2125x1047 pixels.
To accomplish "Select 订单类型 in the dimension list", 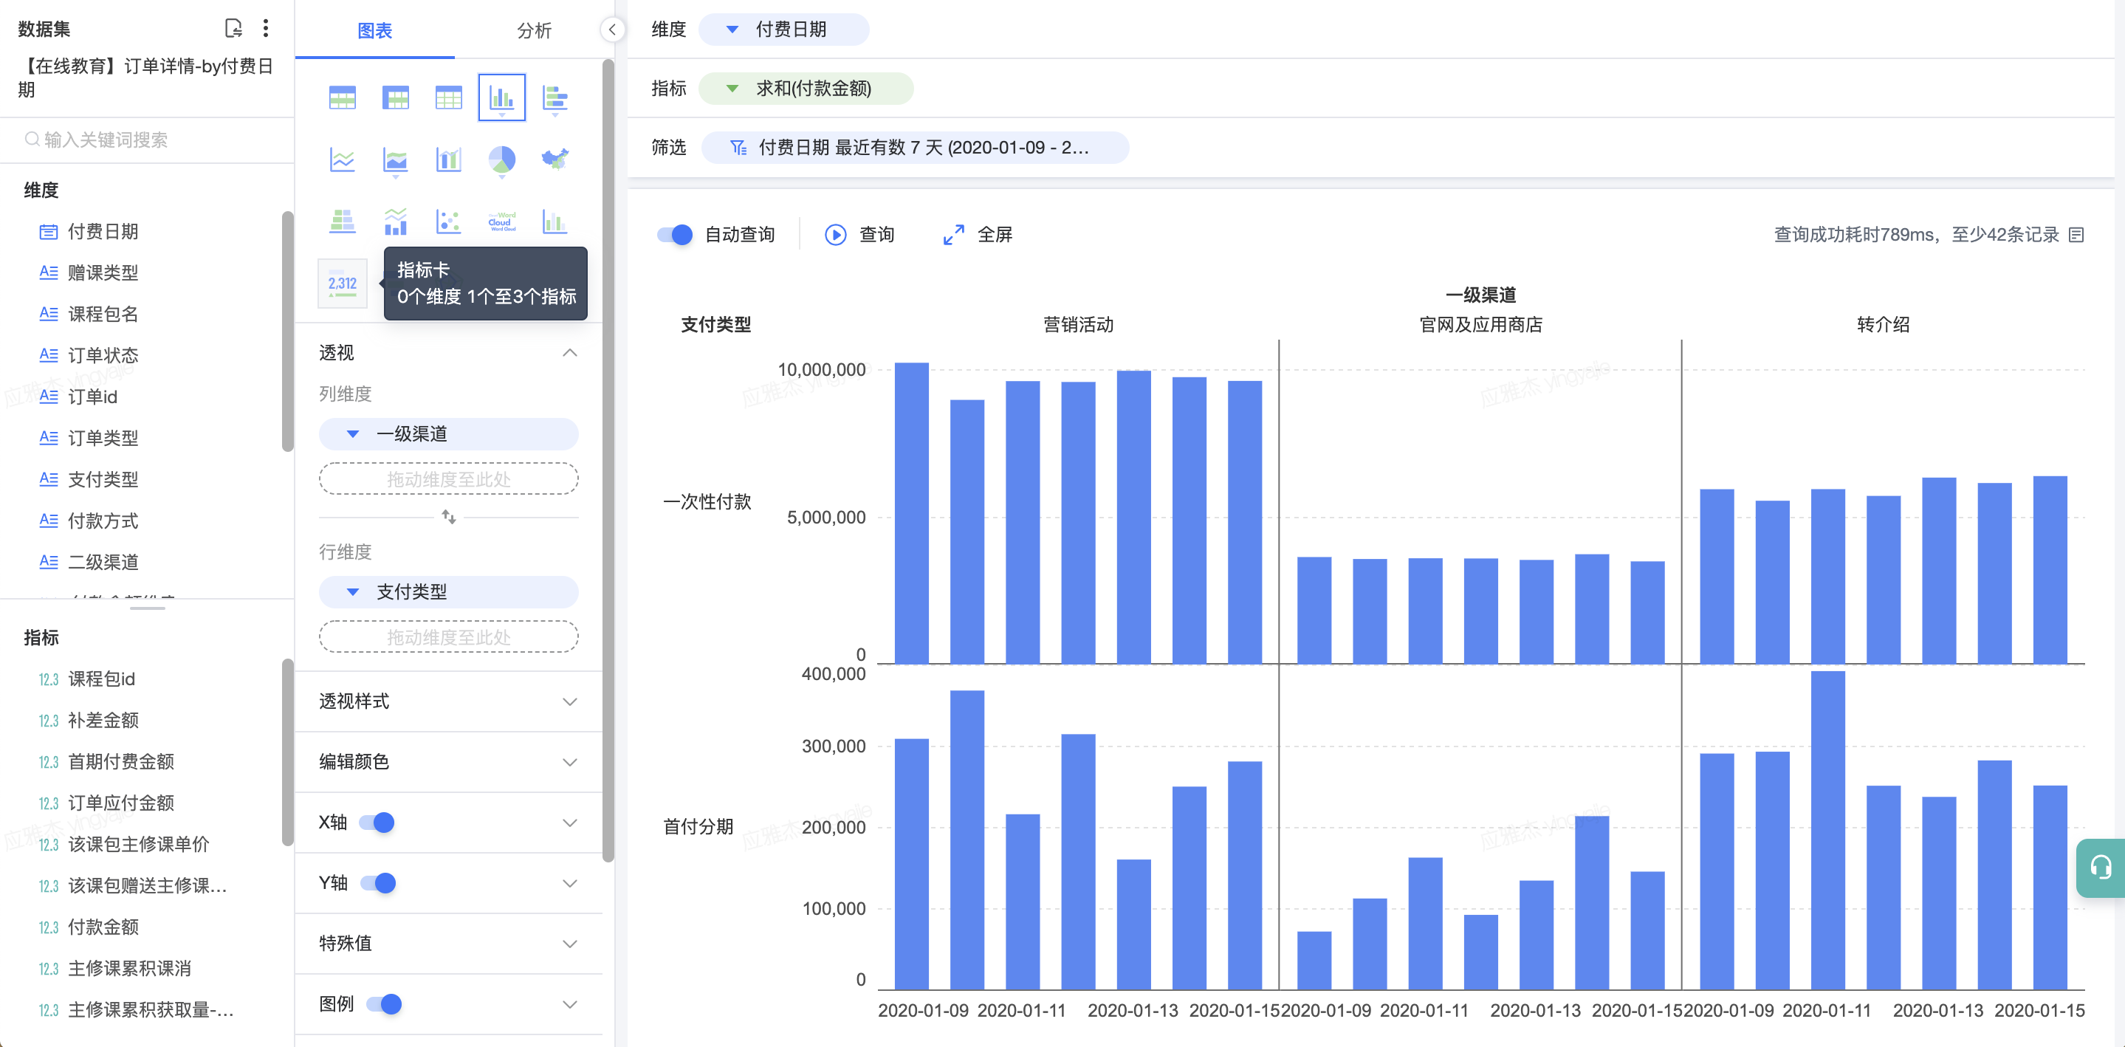I will point(103,438).
